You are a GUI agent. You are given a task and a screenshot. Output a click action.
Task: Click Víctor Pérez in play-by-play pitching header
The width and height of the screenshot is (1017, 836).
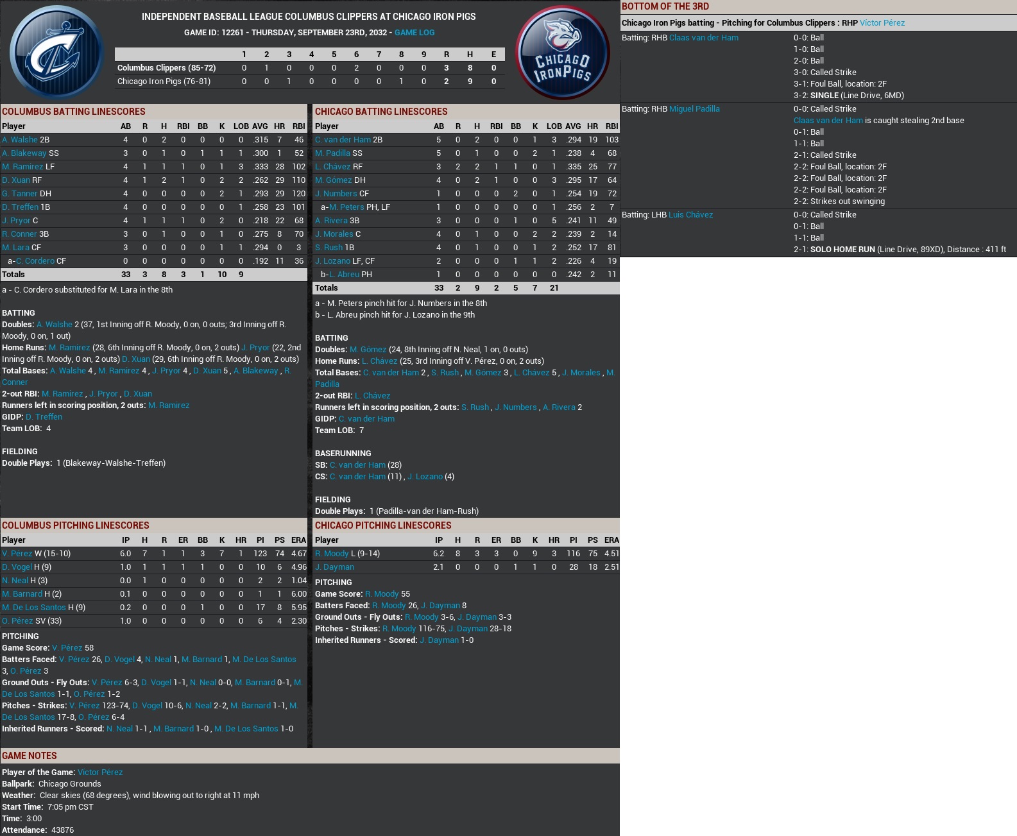tap(882, 23)
